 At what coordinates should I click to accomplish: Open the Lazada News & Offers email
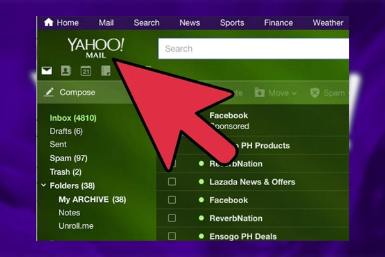pyautogui.click(x=253, y=182)
